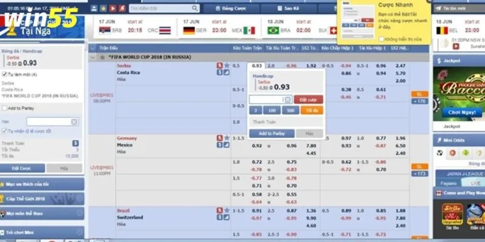Select the Fagiano tab in Mini Odds

coord(448,183)
